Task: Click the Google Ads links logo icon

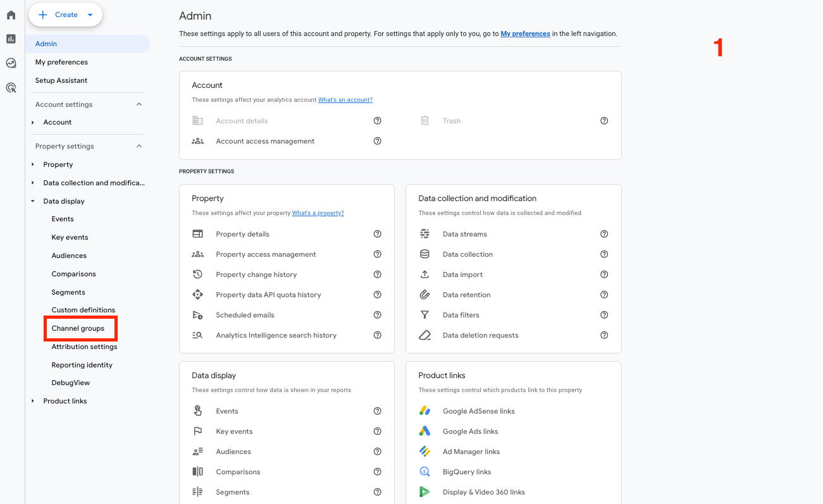Action: coord(425,431)
